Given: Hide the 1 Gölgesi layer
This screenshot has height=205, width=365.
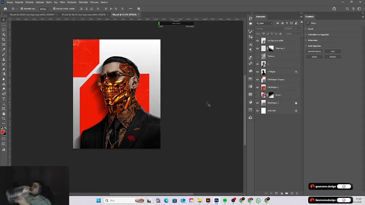Looking at the screenshot, I should [257, 72].
